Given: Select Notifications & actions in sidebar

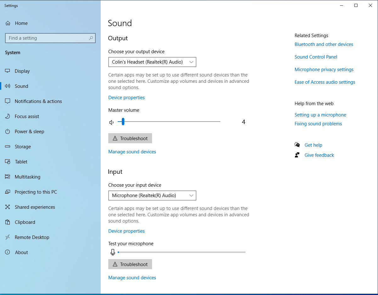Looking at the screenshot, I should [x=50, y=101].
